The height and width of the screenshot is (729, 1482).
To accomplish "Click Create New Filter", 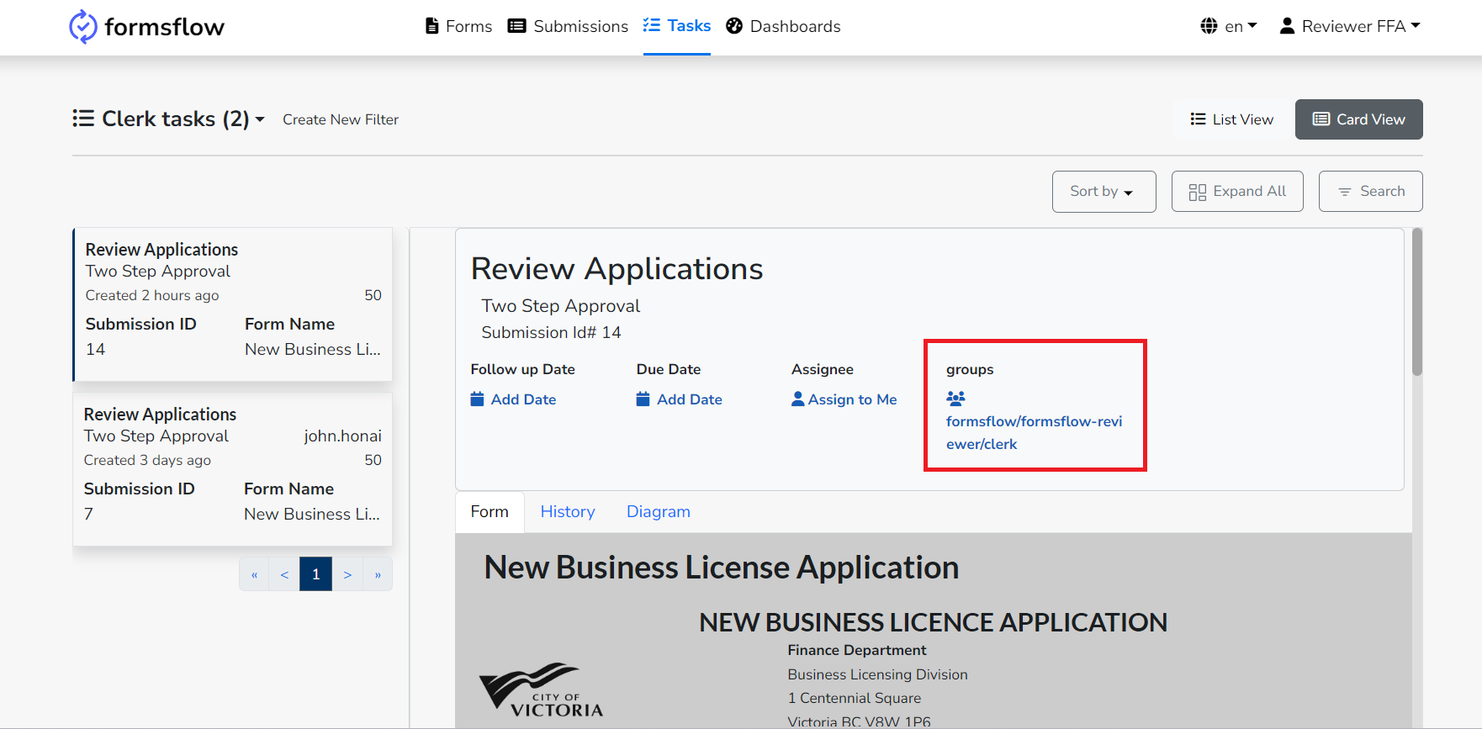I will pos(341,119).
